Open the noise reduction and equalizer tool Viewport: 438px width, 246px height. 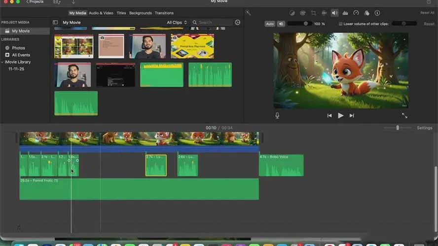[345, 13]
